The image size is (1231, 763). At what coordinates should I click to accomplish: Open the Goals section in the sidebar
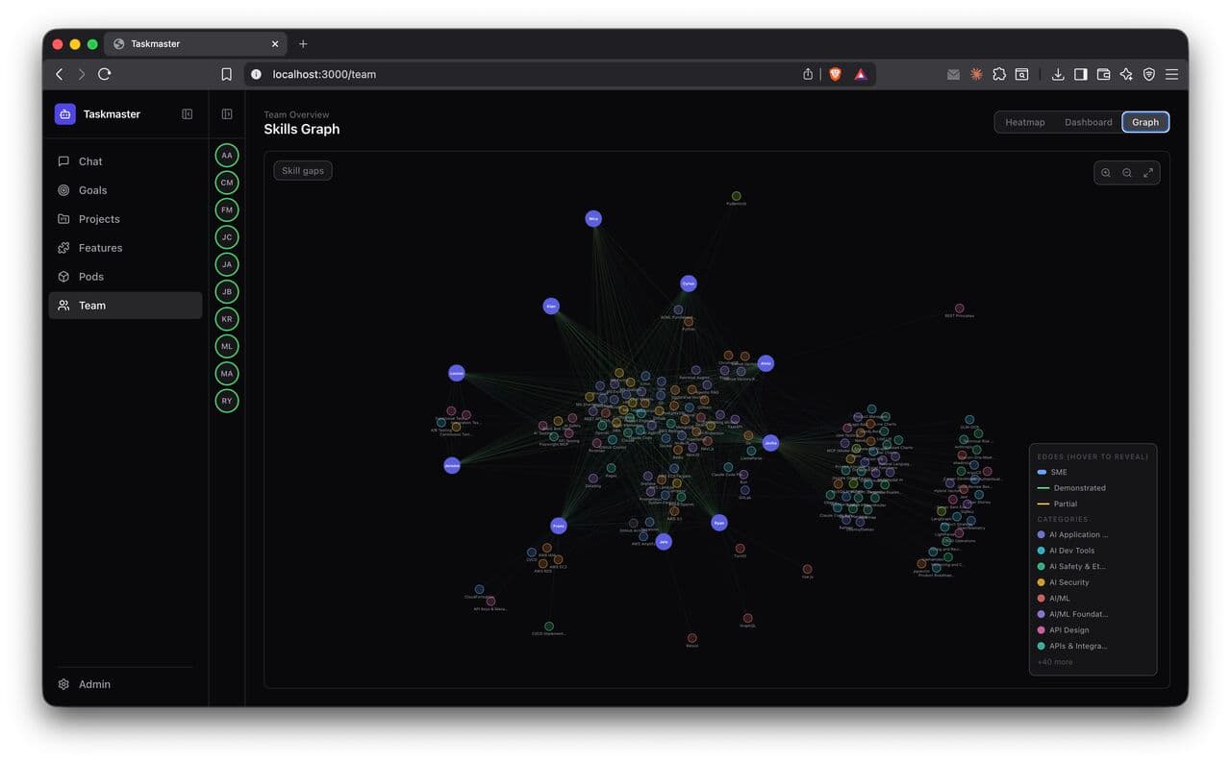(91, 190)
